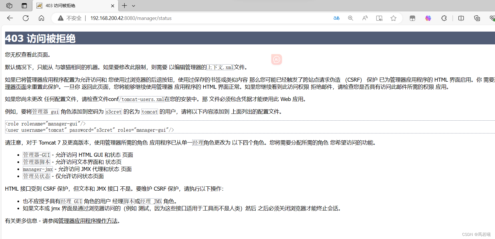
Task: Click the 上下文.xml file name text
Action: tap(220, 67)
